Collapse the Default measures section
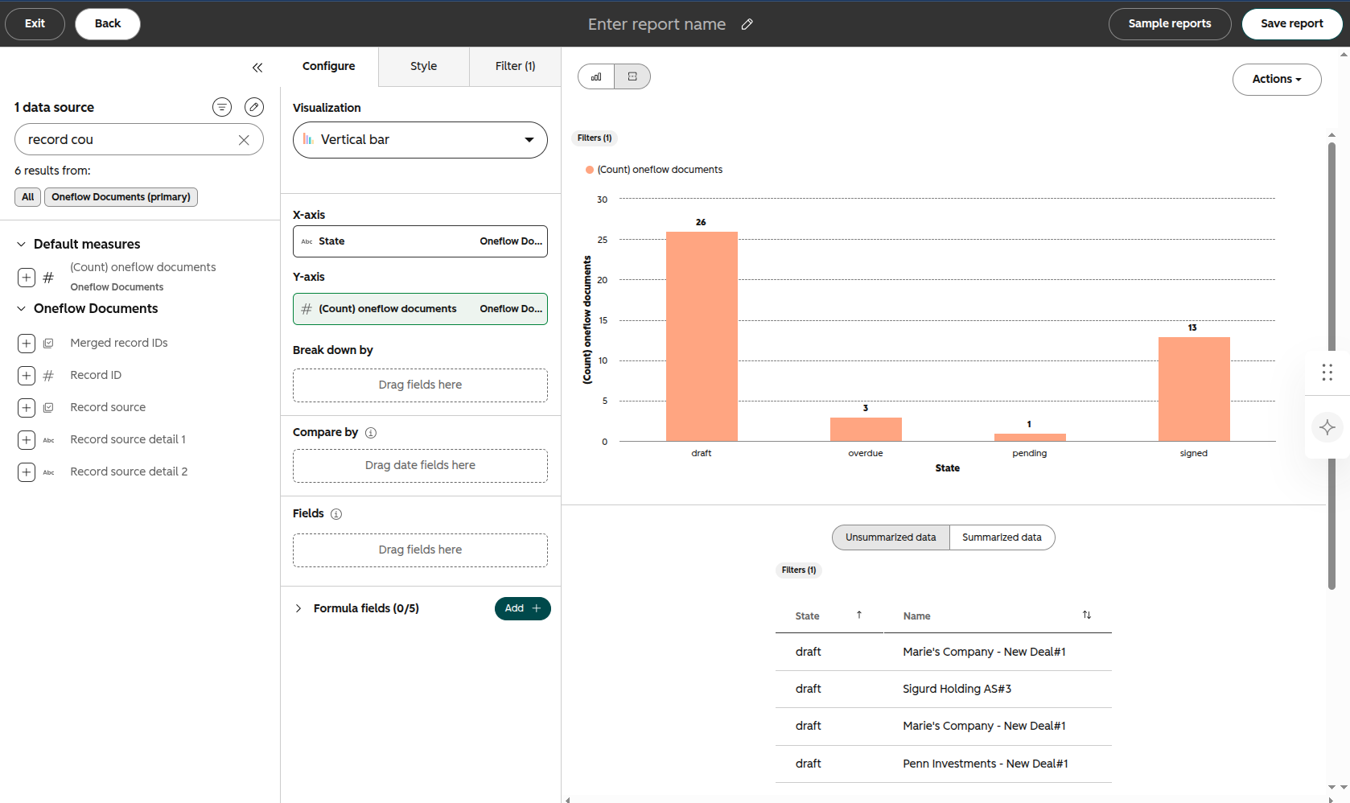 click(x=22, y=245)
